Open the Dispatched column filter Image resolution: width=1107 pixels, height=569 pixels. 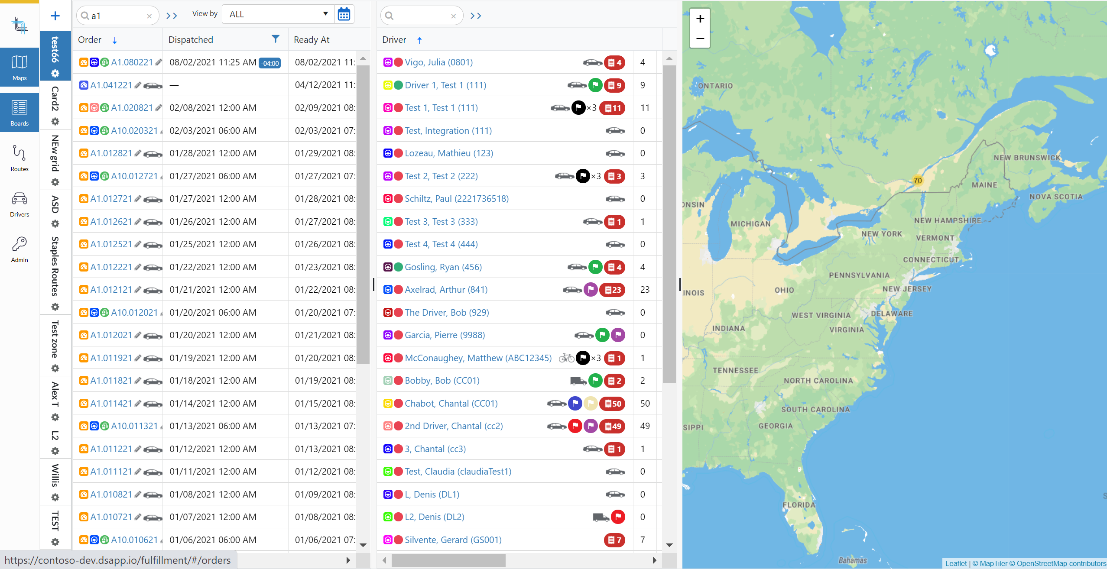[x=276, y=39]
